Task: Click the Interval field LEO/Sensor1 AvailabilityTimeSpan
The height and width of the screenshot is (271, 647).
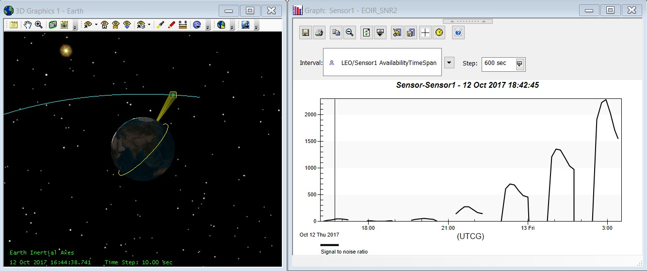Action: [x=382, y=63]
